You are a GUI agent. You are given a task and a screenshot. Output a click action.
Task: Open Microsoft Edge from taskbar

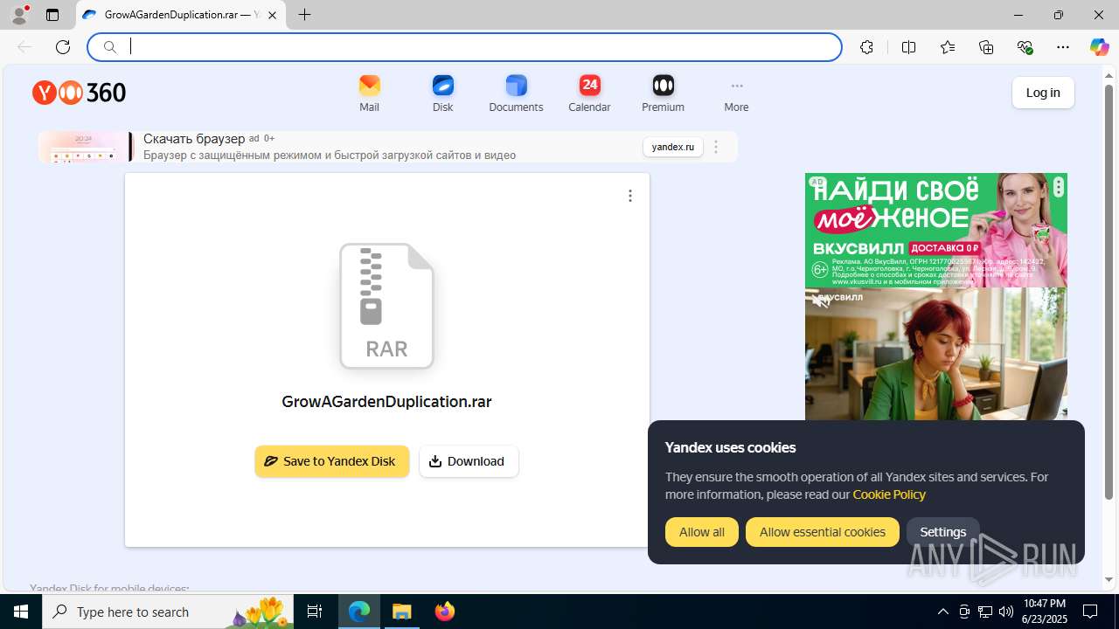pyautogui.click(x=359, y=612)
